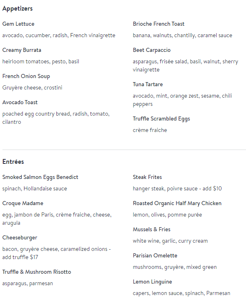Select the Gem Lettuce menu item
246x304 pixels.
click(18, 24)
